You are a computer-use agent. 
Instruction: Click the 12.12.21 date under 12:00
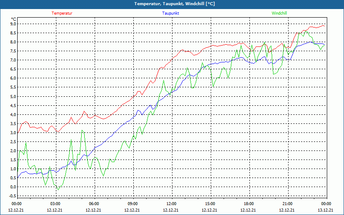click(x=171, y=210)
